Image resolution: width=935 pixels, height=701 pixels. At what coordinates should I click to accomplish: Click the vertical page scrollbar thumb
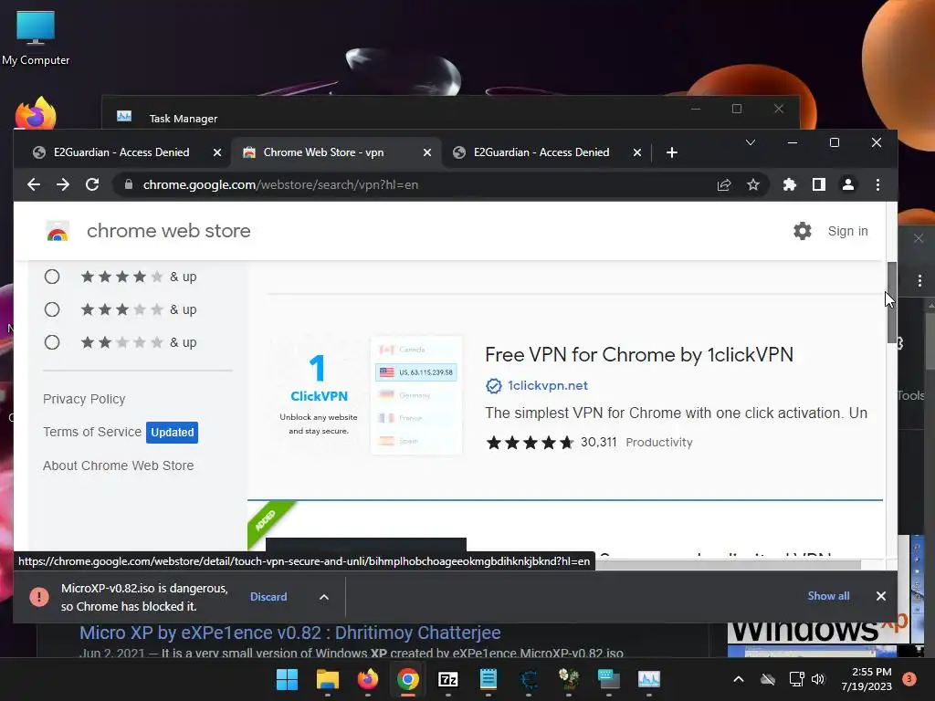[x=891, y=303]
